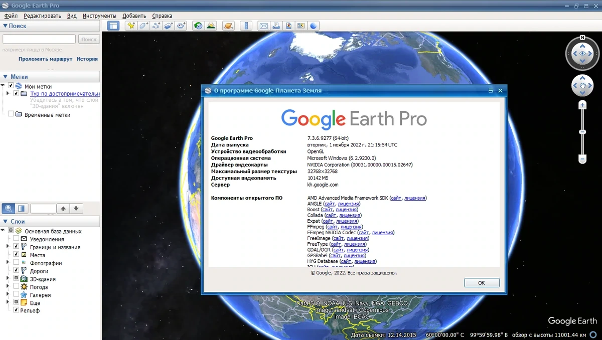The image size is (602, 340).
Task: Click the save image toolbar icon
Action: pyautogui.click(x=288, y=26)
